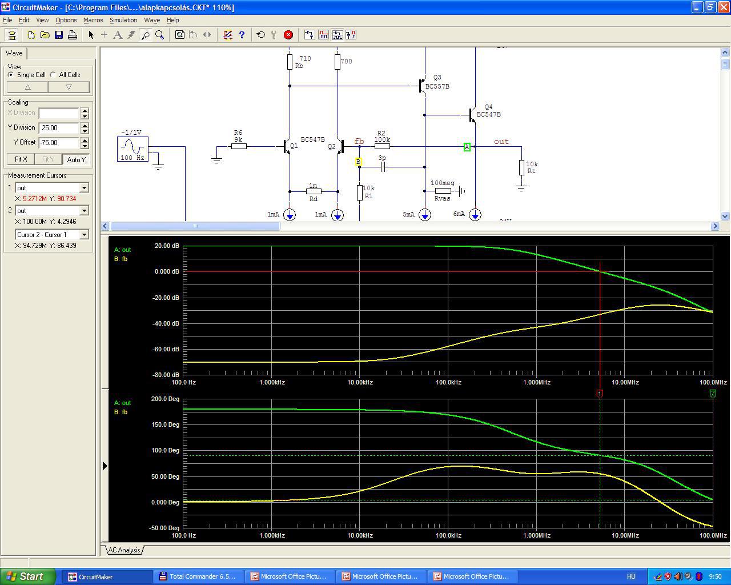The image size is (731, 585).
Task: Click the Zoom magnifier tool
Action: point(160,35)
